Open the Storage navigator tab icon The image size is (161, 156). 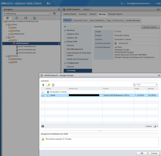[25, 18]
